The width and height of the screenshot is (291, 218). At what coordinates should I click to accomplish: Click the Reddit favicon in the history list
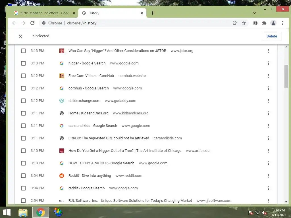62,176
